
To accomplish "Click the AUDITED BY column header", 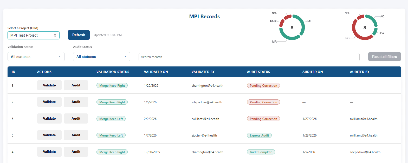I will (x=360, y=72).
